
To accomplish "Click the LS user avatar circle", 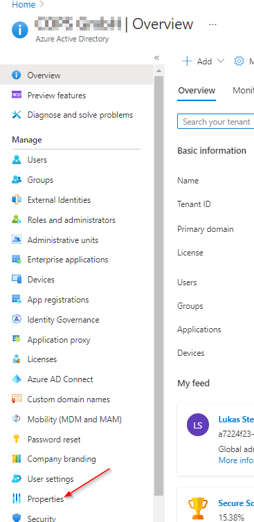I will point(198,425).
